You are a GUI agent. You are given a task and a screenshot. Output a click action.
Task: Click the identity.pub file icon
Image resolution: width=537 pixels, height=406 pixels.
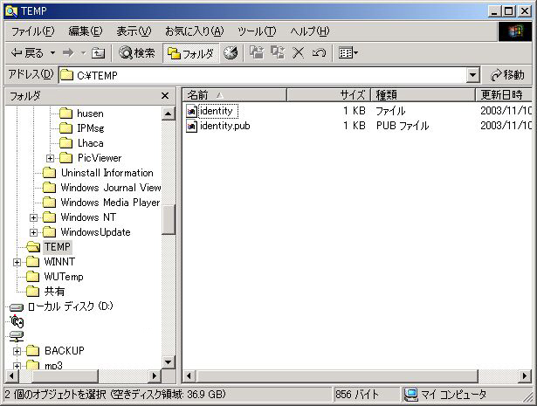pyautogui.click(x=191, y=126)
